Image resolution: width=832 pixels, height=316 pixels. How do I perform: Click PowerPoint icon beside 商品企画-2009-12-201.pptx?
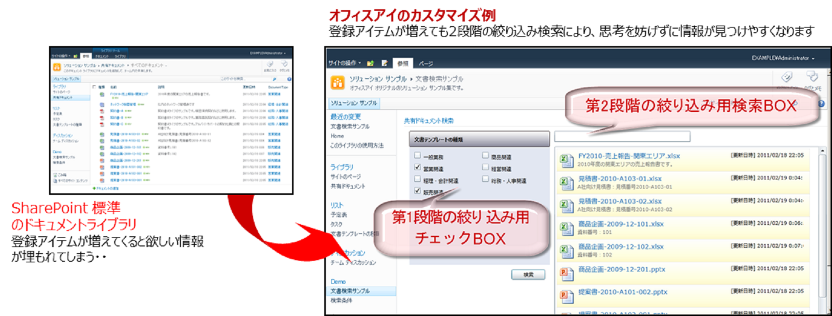coord(566,274)
